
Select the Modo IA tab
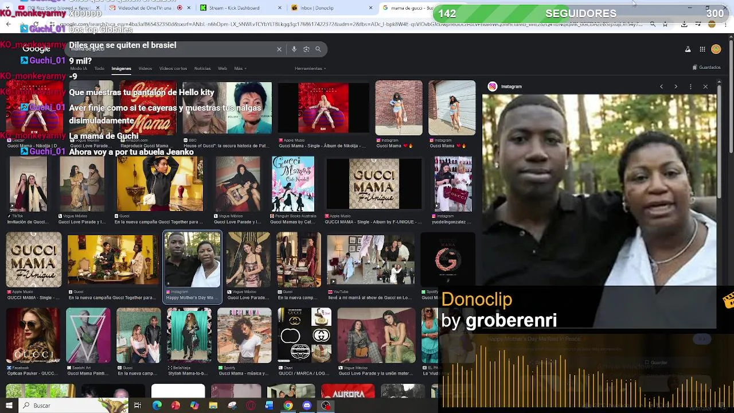(x=79, y=68)
